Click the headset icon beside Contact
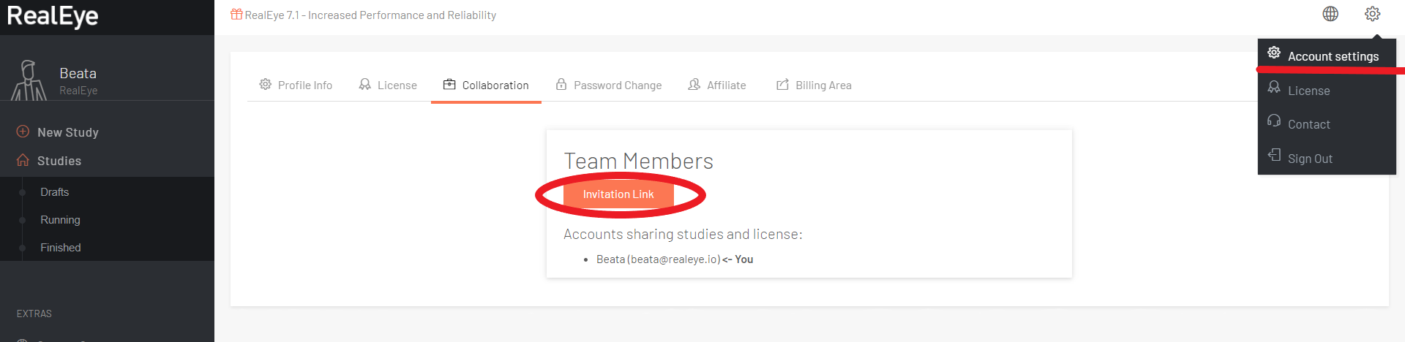This screenshot has height=342, width=1405. click(x=1274, y=121)
